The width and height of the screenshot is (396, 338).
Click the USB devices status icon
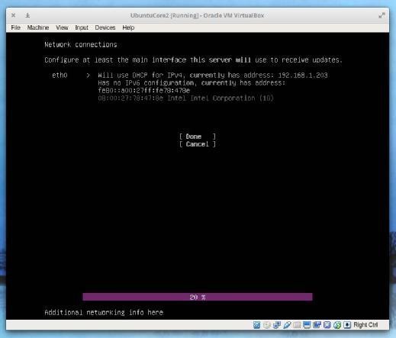[287, 325]
